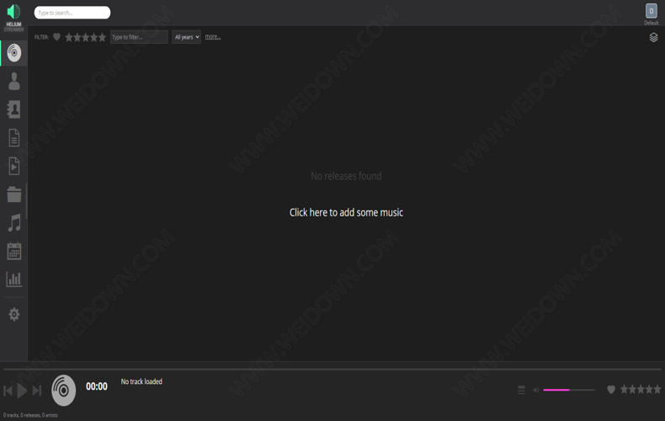The image size is (665, 421).
Task: Toggle the favorites heart filter
Action: (x=56, y=37)
